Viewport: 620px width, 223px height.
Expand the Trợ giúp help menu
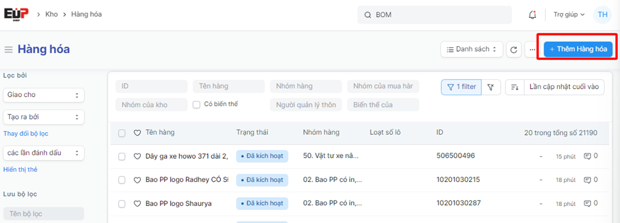tap(569, 15)
